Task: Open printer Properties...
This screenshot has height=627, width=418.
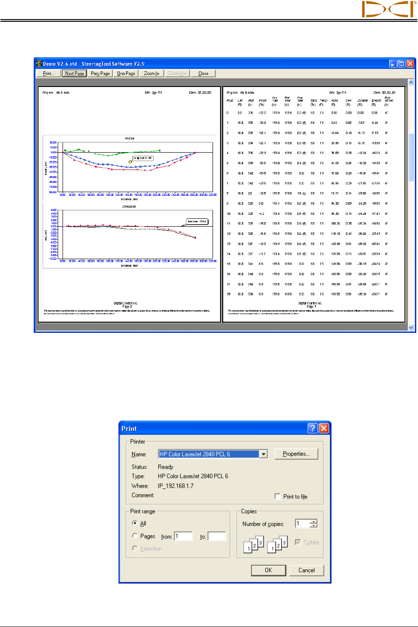Action: [x=296, y=454]
